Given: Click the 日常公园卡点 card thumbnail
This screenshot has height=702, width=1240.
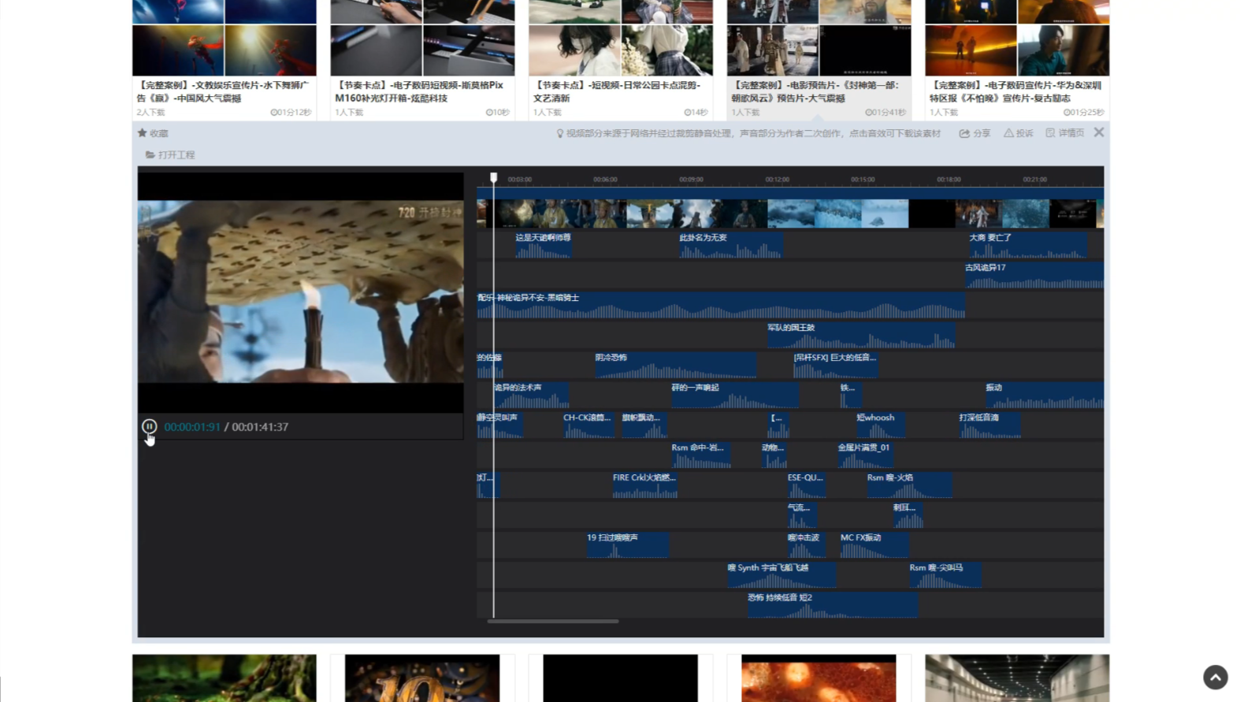Looking at the screenshot, I should (621, 38).
